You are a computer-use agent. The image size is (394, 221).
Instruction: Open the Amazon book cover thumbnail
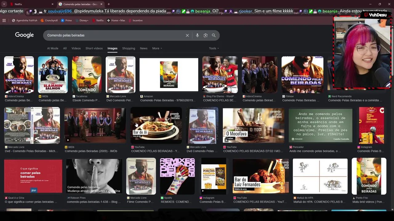[169, 75]
